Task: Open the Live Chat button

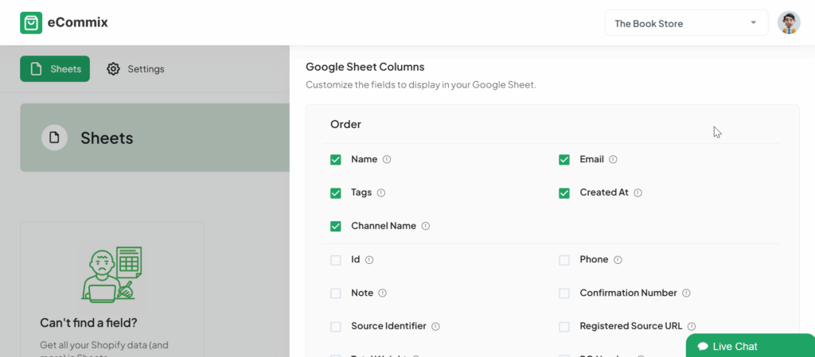Action: pyautogui.click(x=751, y=346)
